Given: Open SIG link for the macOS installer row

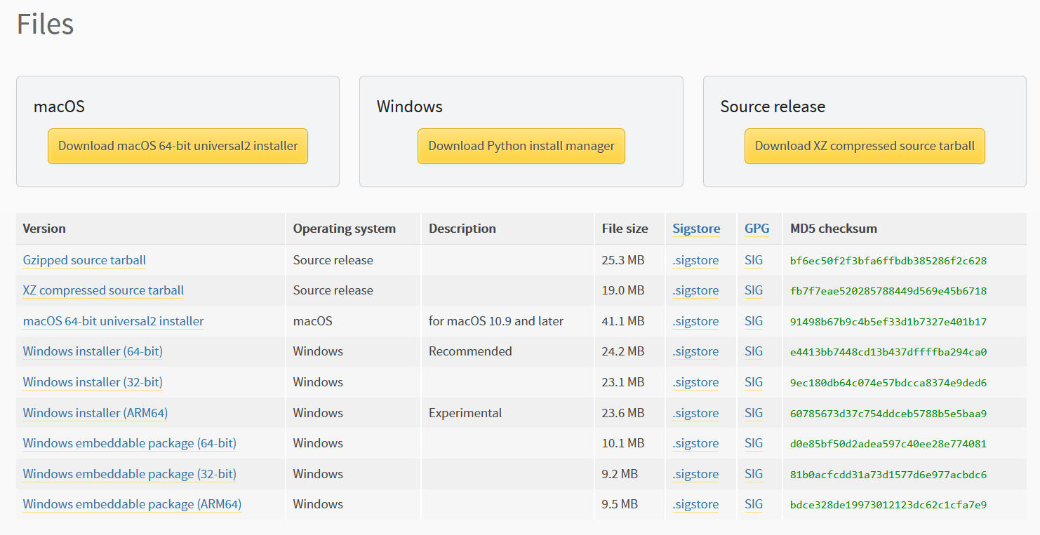Looking at the screenshot, I should point(754,321).
